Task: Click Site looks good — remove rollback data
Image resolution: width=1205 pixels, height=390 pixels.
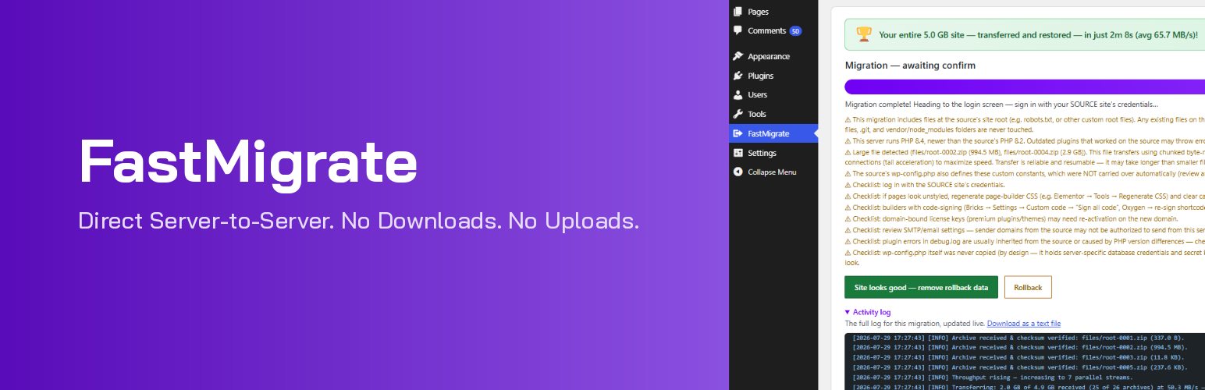Action: click(921, 287)
